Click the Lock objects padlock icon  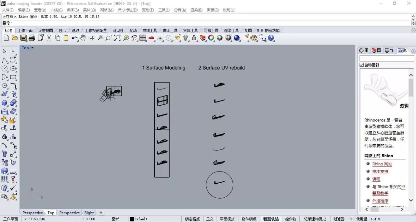[x=194, y=38]
